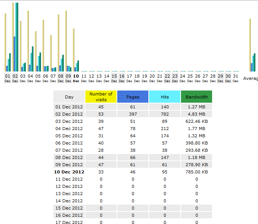Select the 09 Dec 2012 row date
The width and height of the screenshot is (258, 224).
coord(69,165)
